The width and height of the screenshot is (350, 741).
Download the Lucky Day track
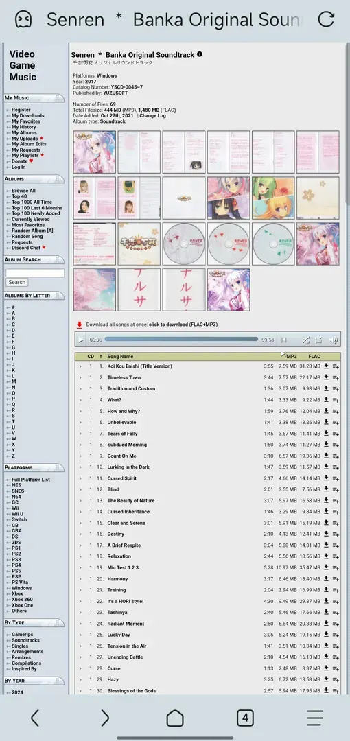point(327,635)
